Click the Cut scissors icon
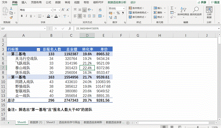221x128 pixels. [11, 9]
